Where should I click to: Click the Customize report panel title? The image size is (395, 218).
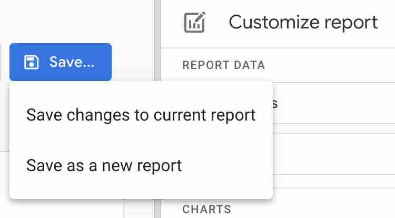(x=303, y=22)
